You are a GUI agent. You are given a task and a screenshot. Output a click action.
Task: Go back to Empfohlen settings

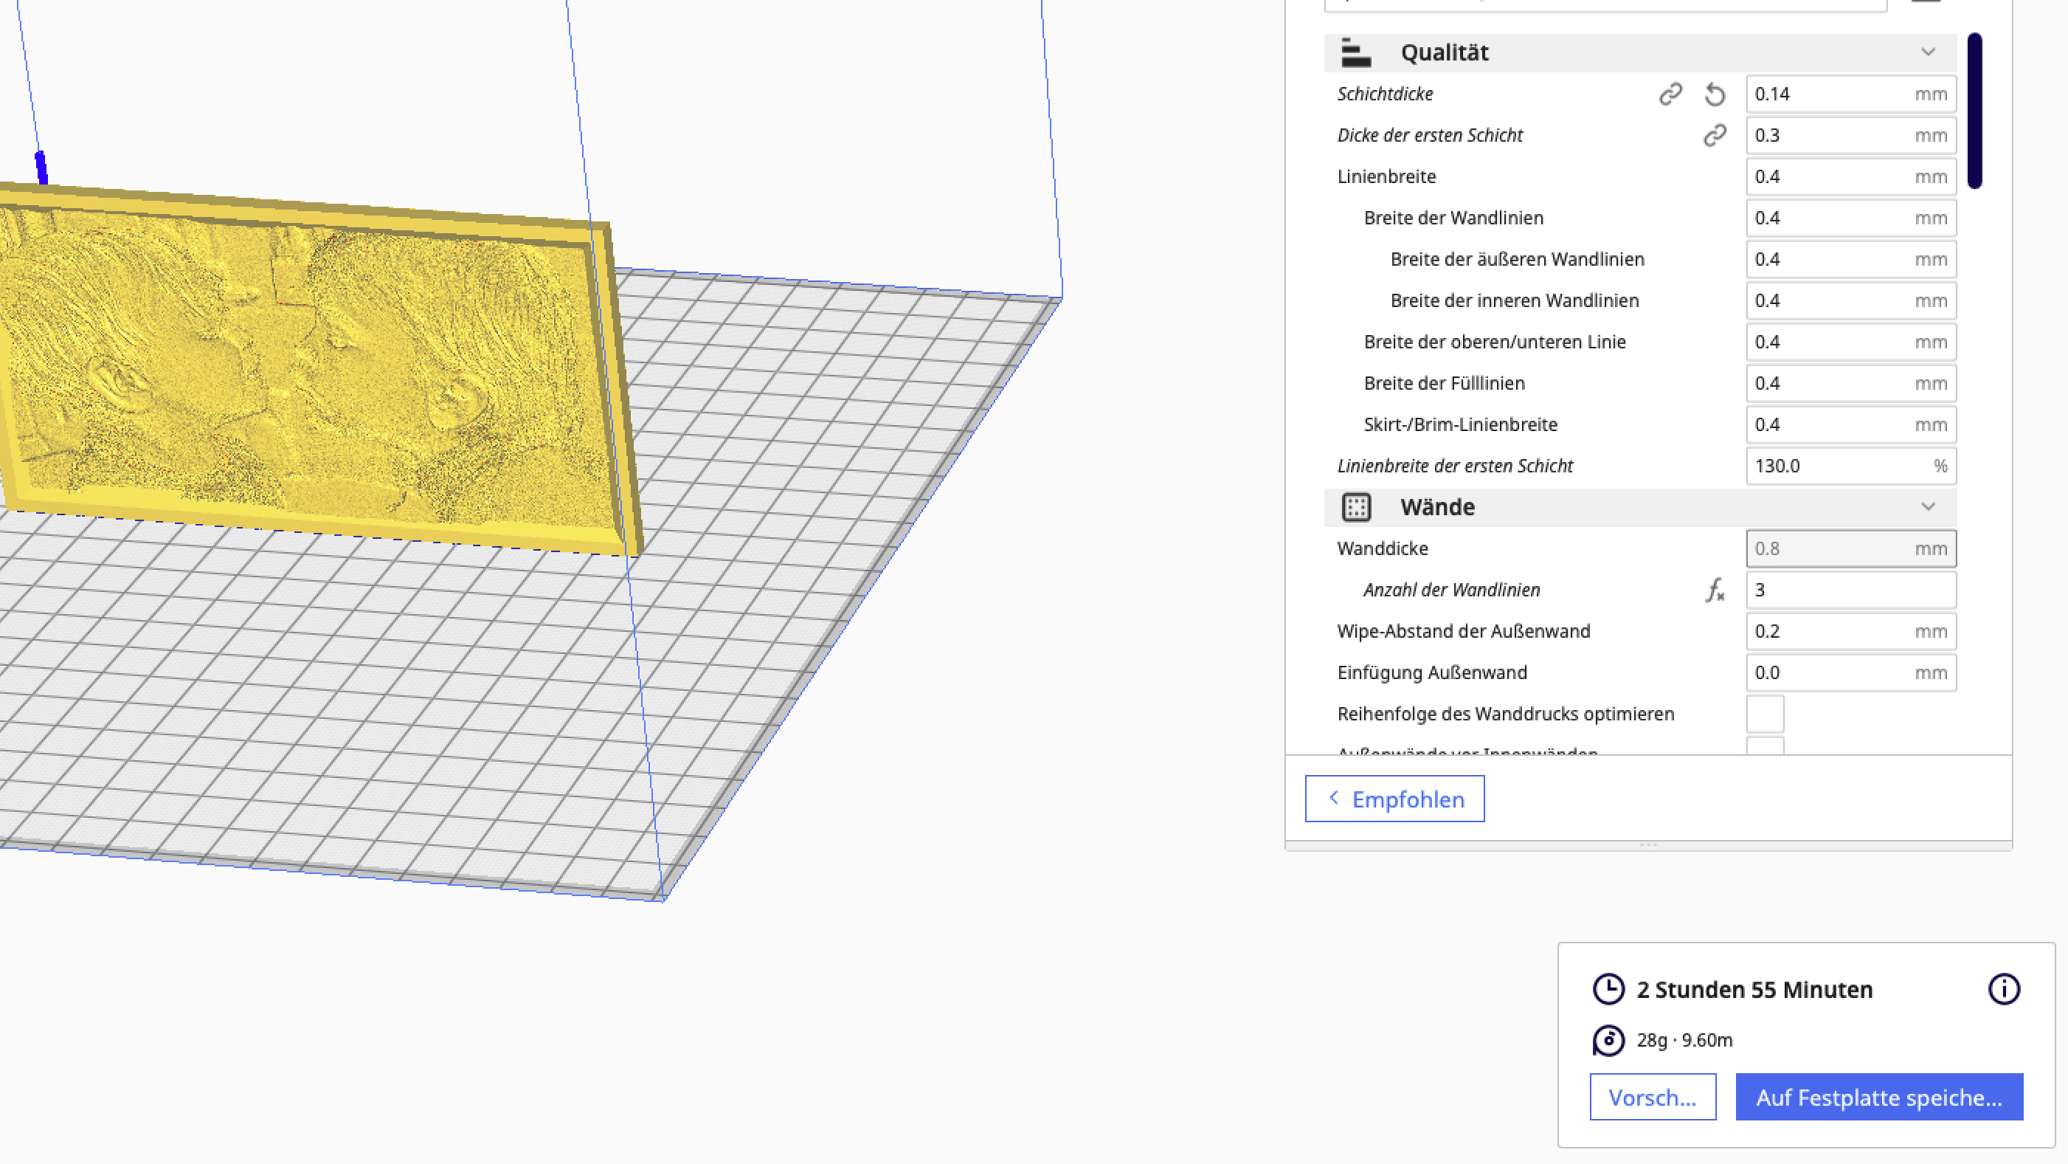tap(1394, 799)
